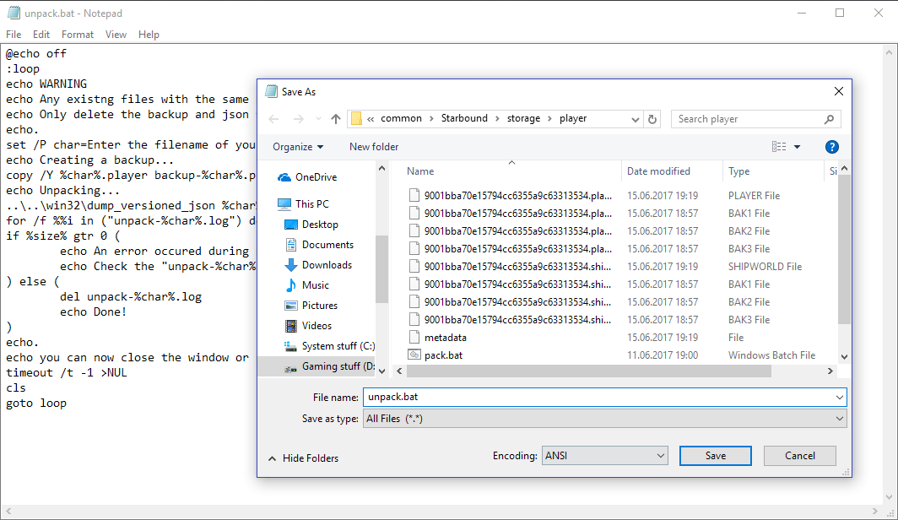Open the Help question mark icon
The width and height of the screenshot is (898, 520).
(x=831, y=147)
